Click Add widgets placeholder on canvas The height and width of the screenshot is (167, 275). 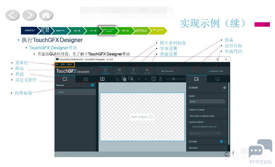pos(142,117)
